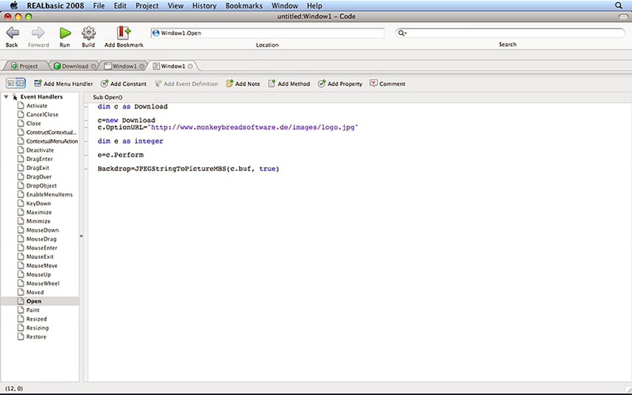
Task: Open the Help menu
Action: 314,5
